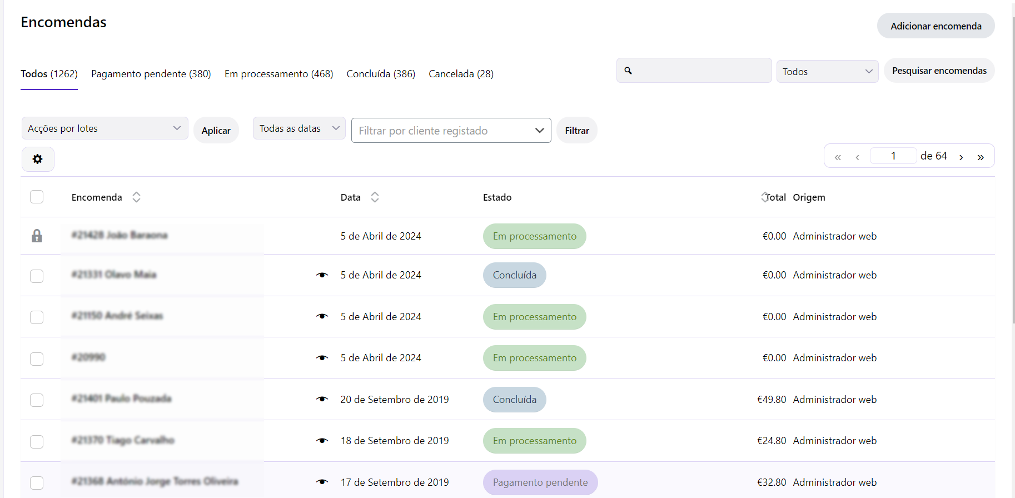Click the €32.80 total value

point(772,482)
